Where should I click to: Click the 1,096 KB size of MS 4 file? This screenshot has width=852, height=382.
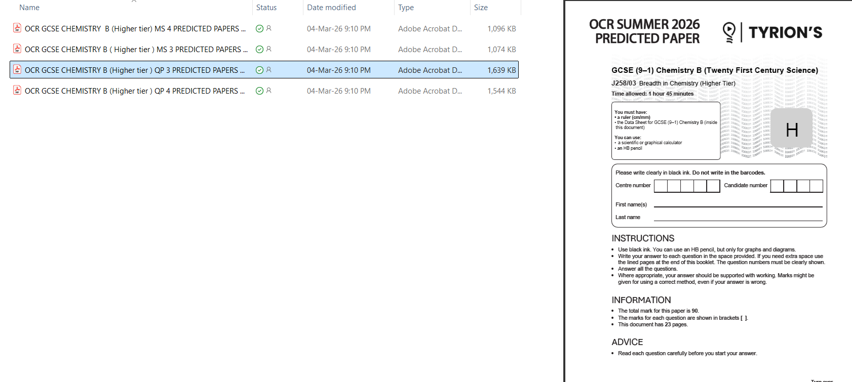click(x=501, y=29)
